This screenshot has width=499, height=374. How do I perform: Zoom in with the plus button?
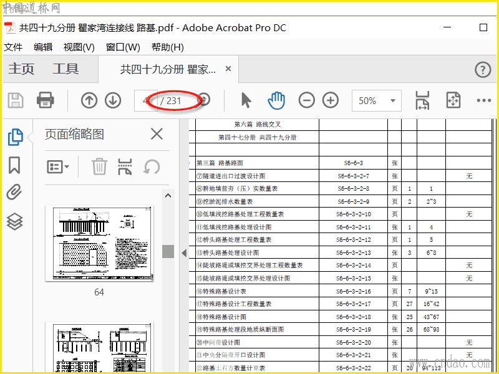click(x=331, y=100)
